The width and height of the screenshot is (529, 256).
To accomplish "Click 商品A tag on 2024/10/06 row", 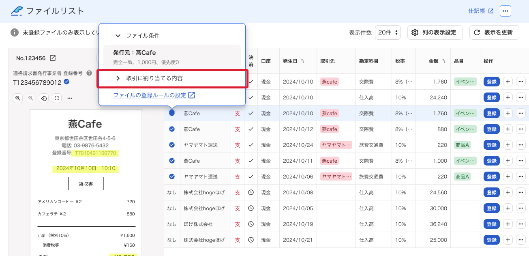I will [463, 176].
